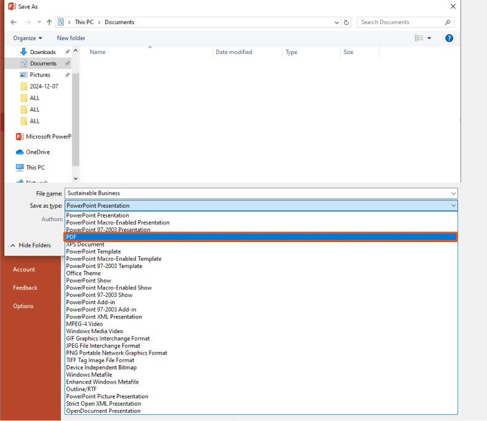Open Feedback in PowerPoint backstage
This screenshot has height=421, width=487.
(25, 288)
